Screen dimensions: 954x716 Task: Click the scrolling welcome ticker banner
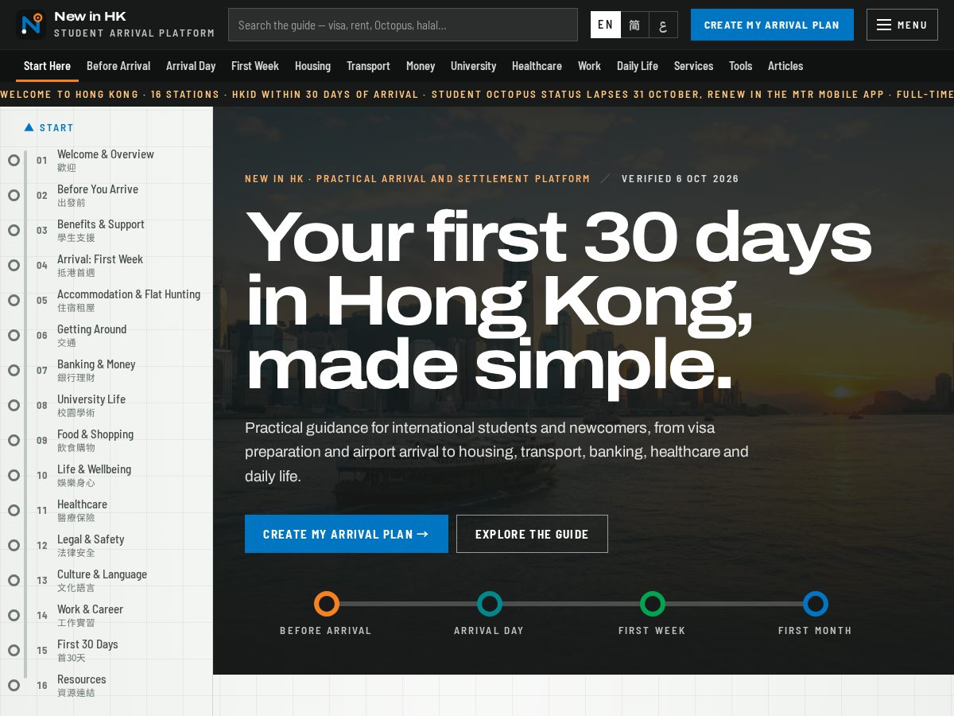(477, 94)
